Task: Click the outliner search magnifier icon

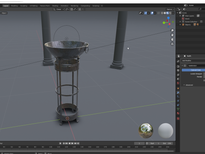Action: pyautogui.click(x=200, y=9)
